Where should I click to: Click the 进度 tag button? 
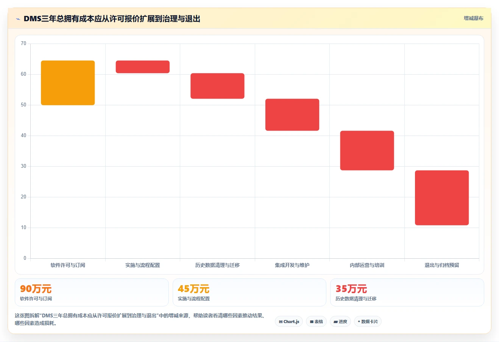point(340,322)
